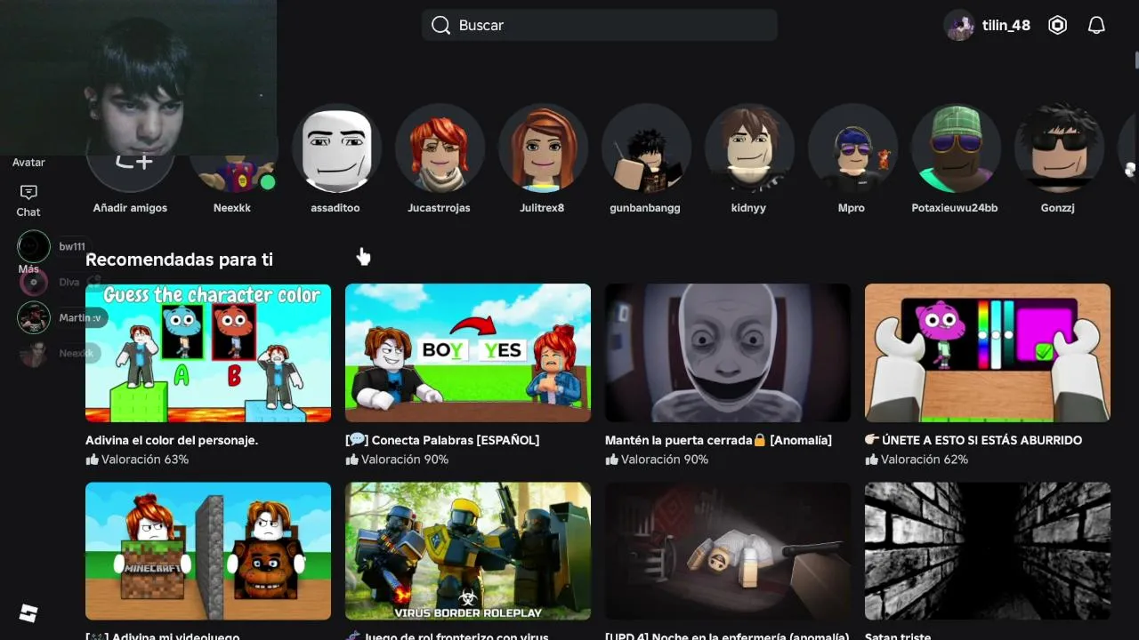Open the notifications bell
The width and height of the screenshot is (1139, 640).
point(1096,25)
